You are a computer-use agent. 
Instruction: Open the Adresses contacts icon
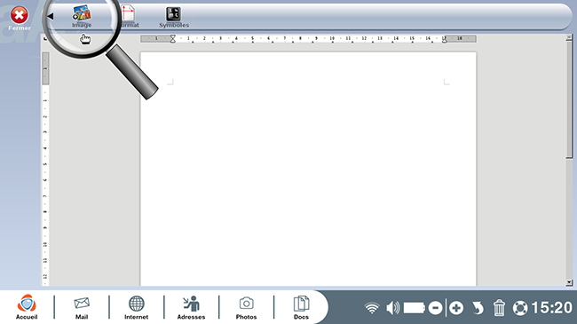[x=191, y=304]
